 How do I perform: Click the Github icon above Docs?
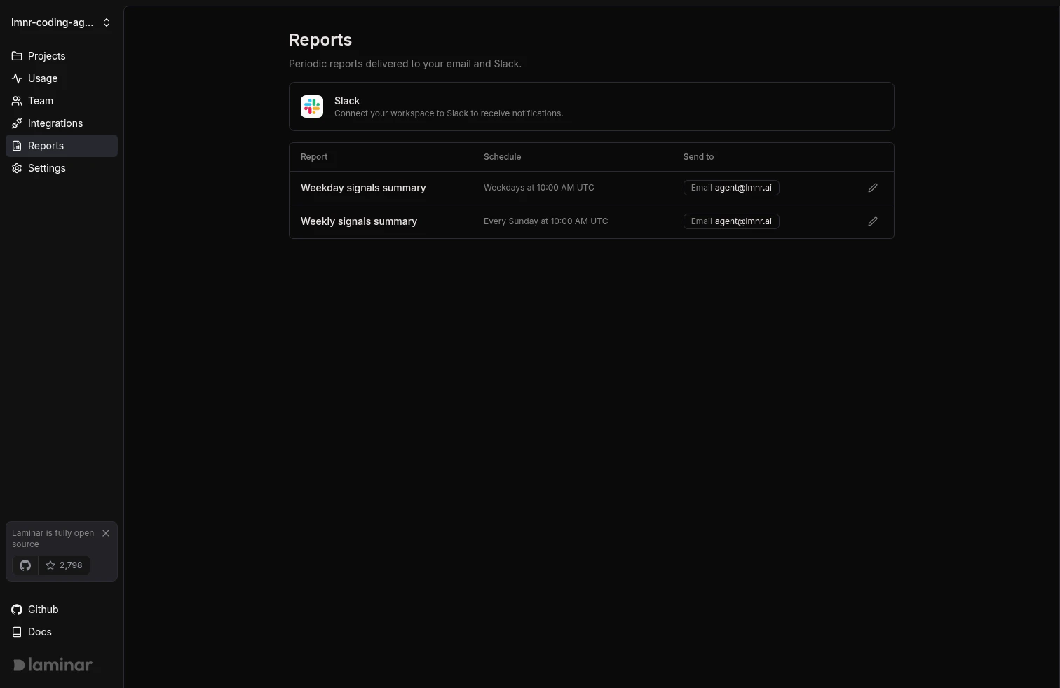[16, 610]
